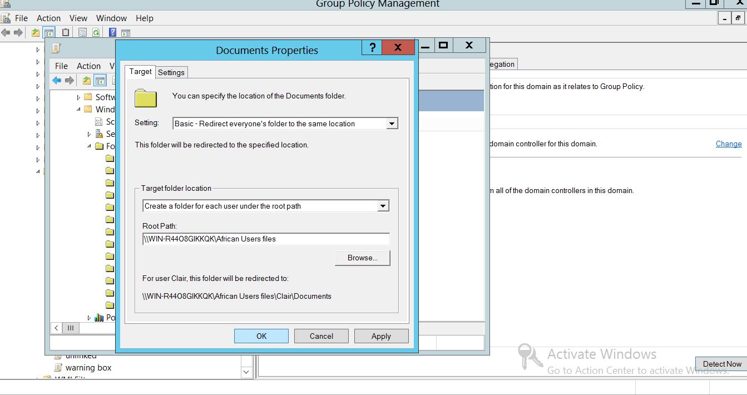
Task: Collapse the Windows Settings tree node
Action: click(x=78, y=110)
